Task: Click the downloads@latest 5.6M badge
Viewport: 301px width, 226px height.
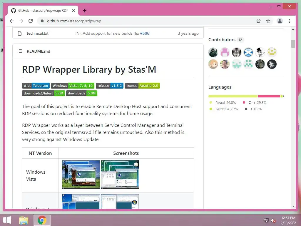Action: (44, 93)
